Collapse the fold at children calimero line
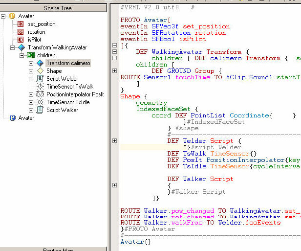Screen dimensions: 301x251 115,58
